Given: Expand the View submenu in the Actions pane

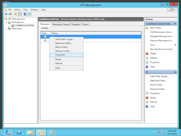Looking at the screenshot, I should [175, 45].
